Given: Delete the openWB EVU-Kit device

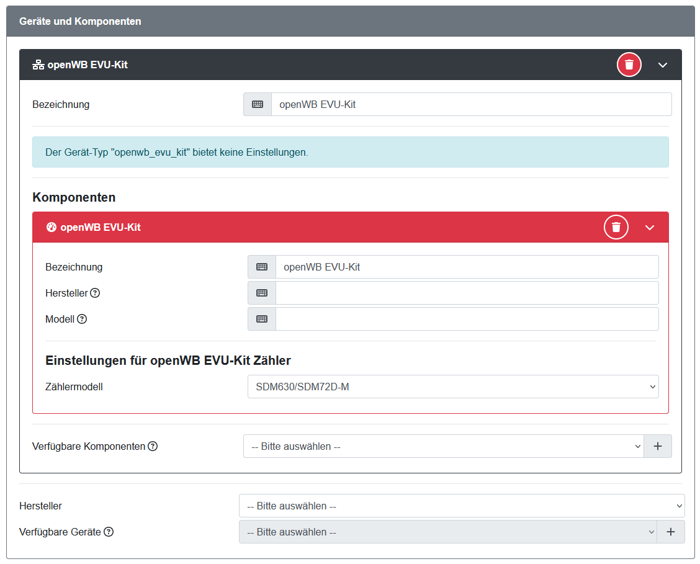Looking at the screenshot, I should click(x=629, y=65).
